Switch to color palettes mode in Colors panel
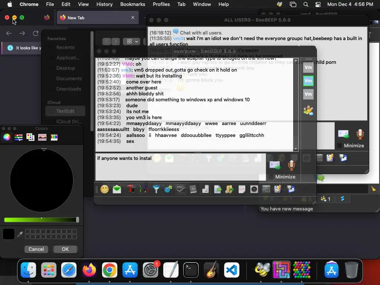 coord(30,137)
